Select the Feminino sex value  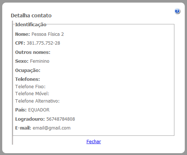pos(40,61)
